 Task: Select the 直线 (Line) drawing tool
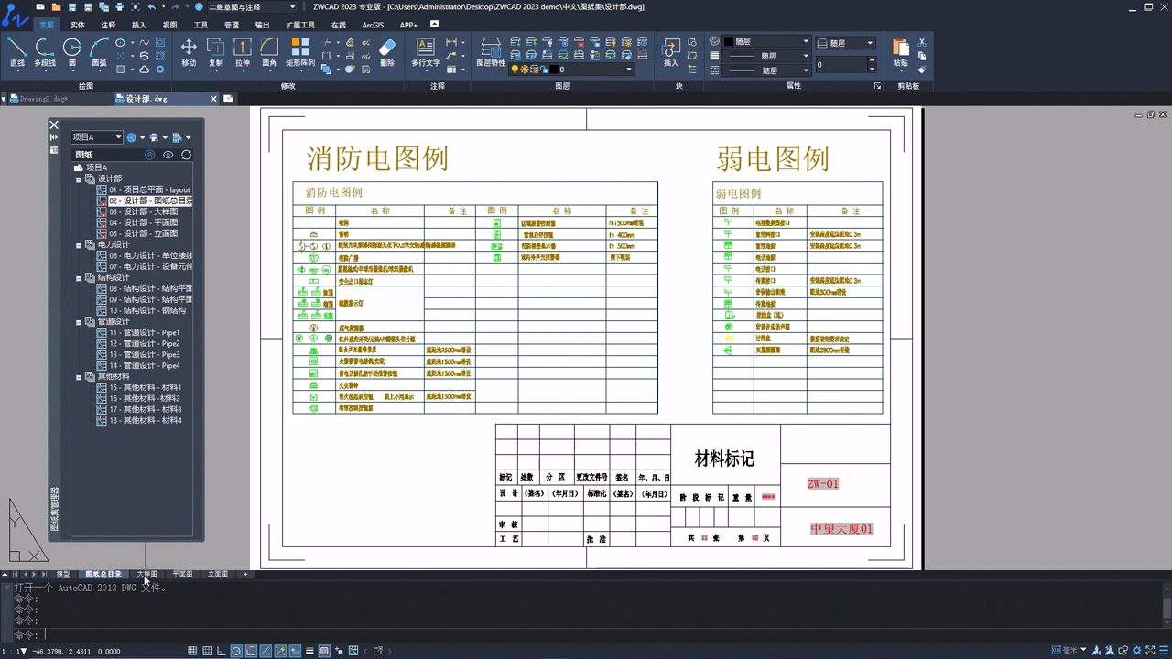[17, 52]
